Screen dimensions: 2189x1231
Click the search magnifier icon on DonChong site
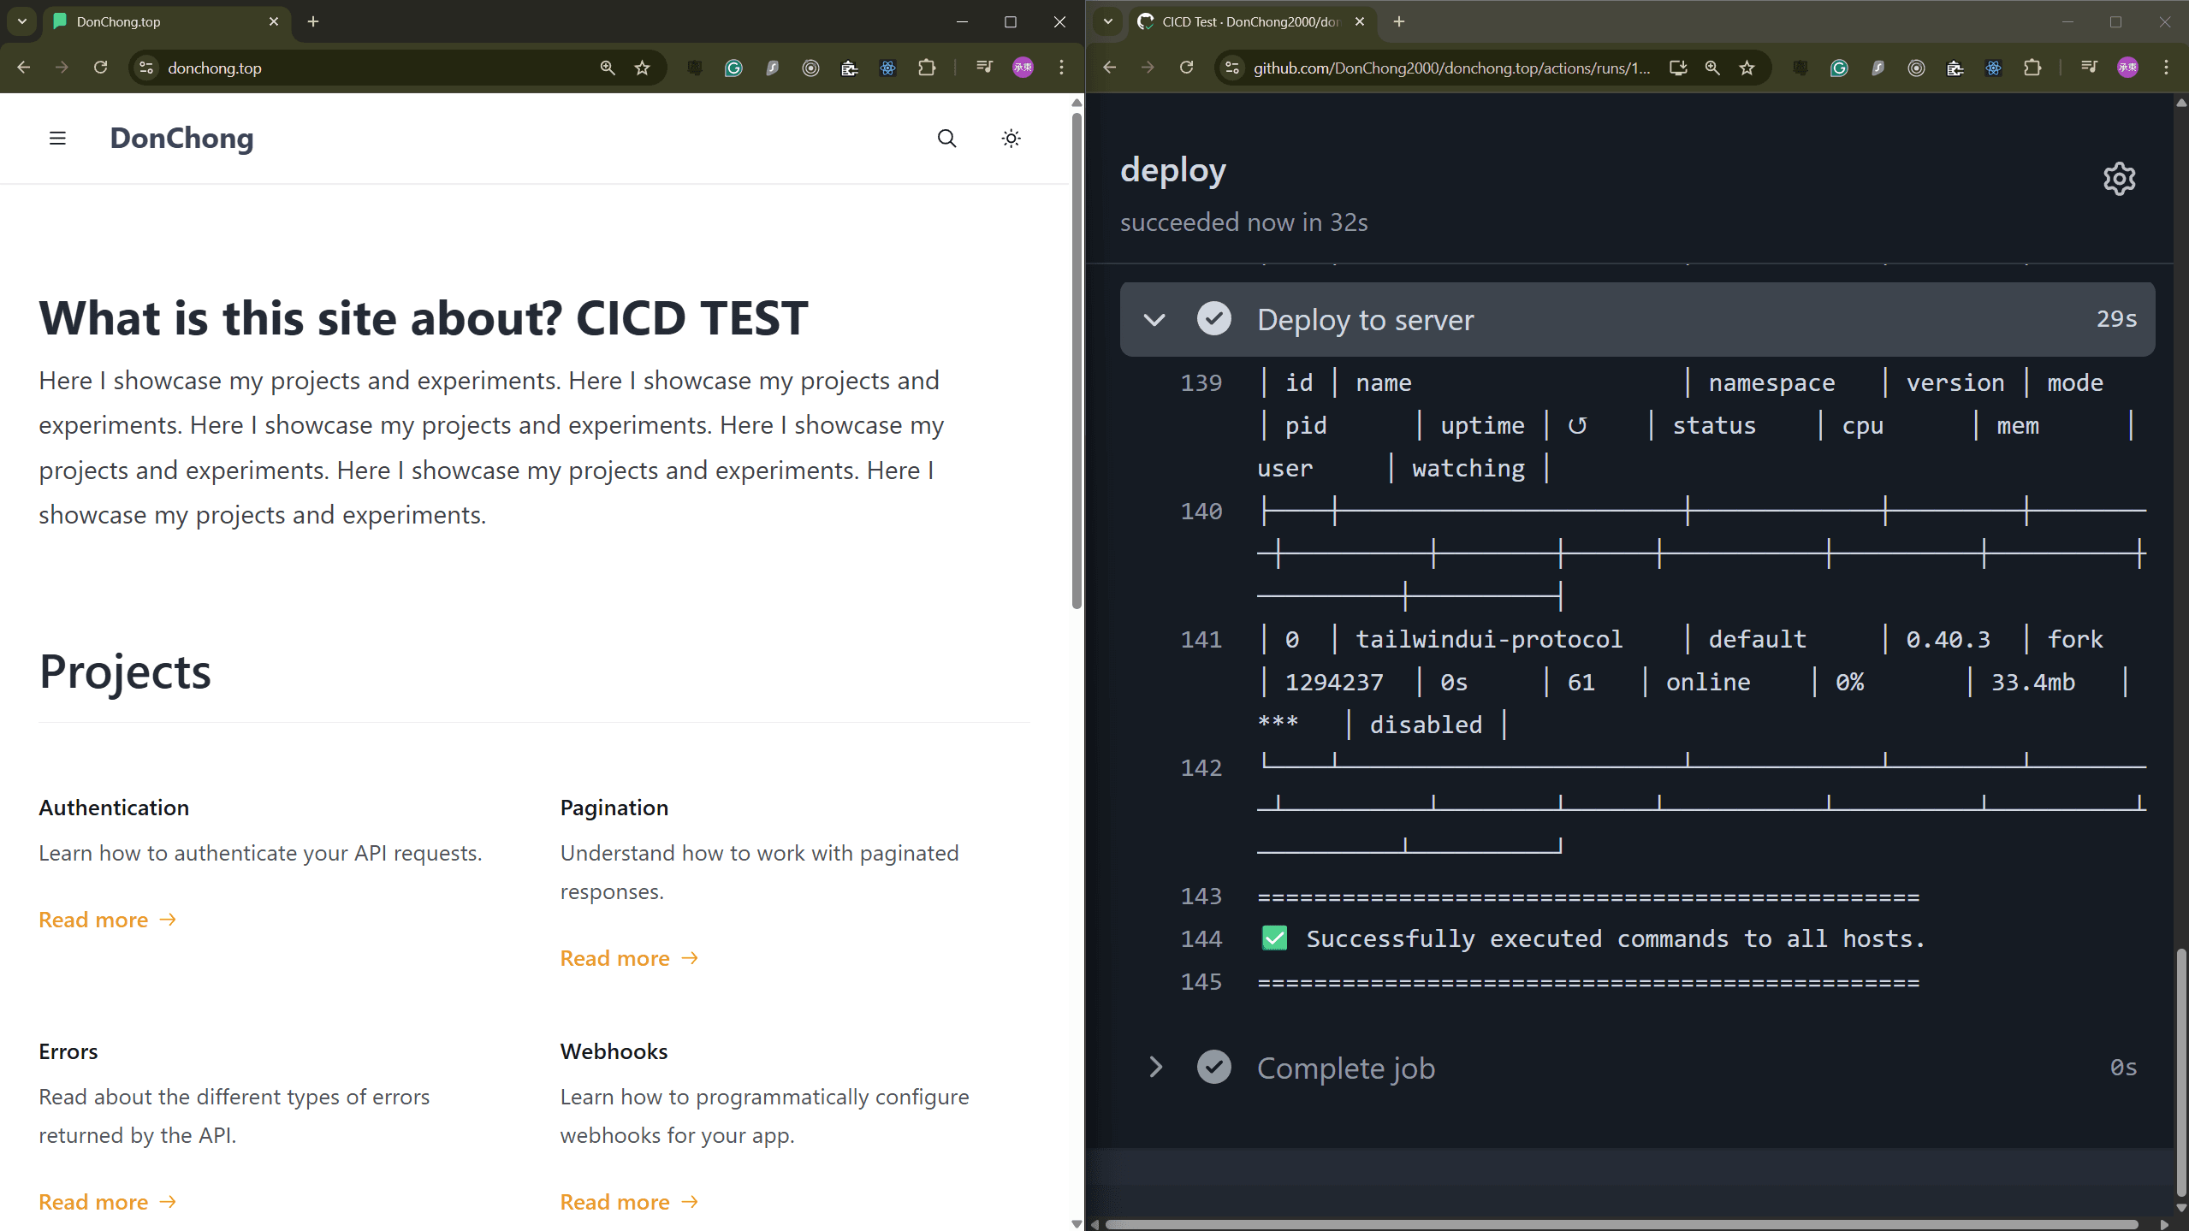[x=946, y=138]
